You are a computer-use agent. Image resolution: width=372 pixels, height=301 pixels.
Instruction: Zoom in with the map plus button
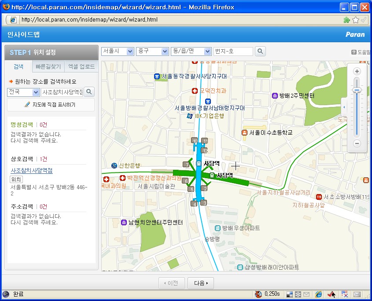357,71
